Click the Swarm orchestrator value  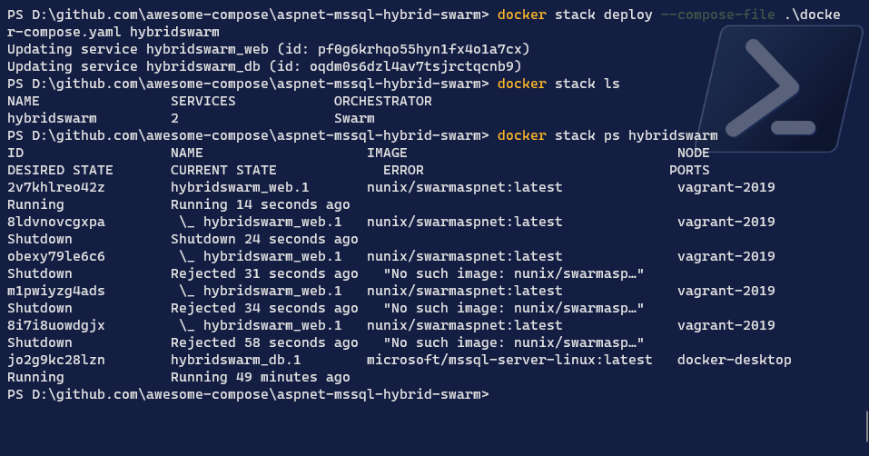click(354, 118)
